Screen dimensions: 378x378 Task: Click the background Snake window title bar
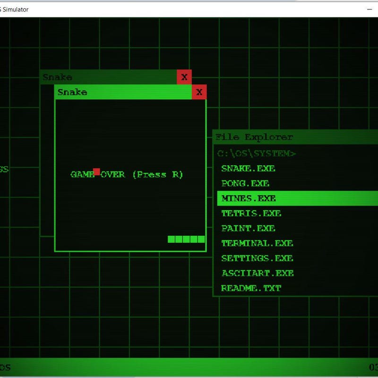point(108,77)
